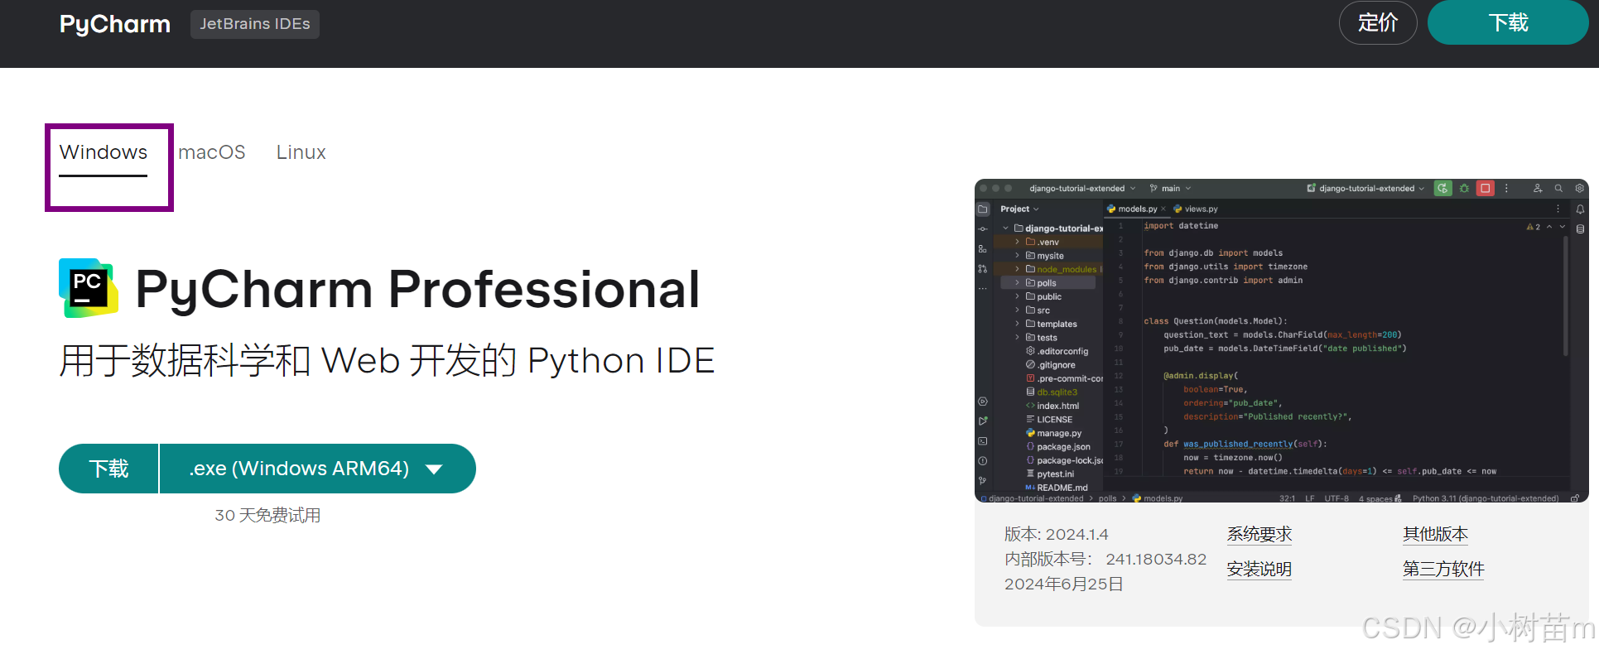The image size is (1599, 654).
Task: Click the IDE screenshot thumbnail
Action: click(1282, 340)
